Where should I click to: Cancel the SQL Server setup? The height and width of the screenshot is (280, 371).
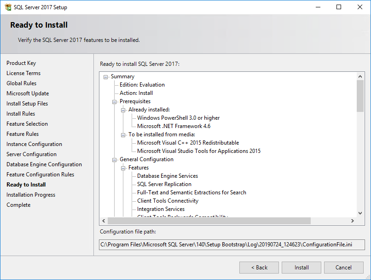tap(343, 268)
